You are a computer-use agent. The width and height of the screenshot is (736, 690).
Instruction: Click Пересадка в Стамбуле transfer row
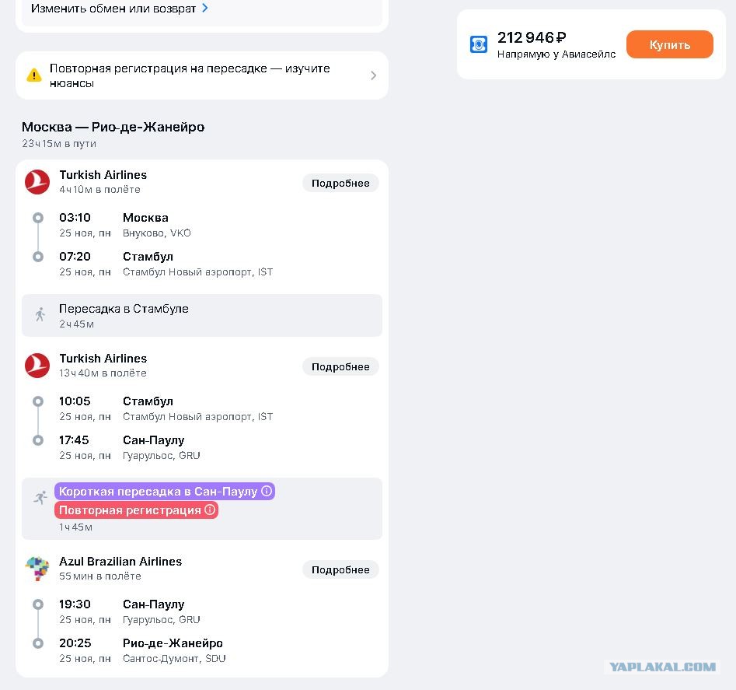click(202, 316)
